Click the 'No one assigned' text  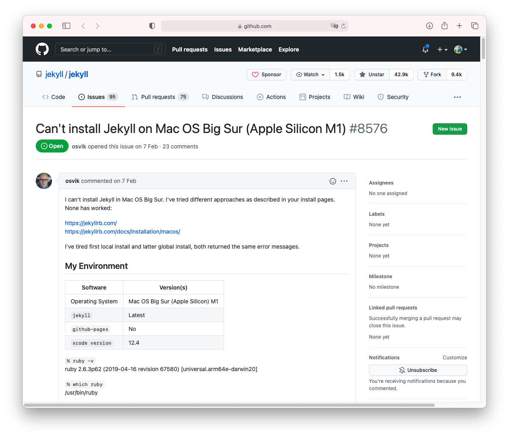coord(388,193)
